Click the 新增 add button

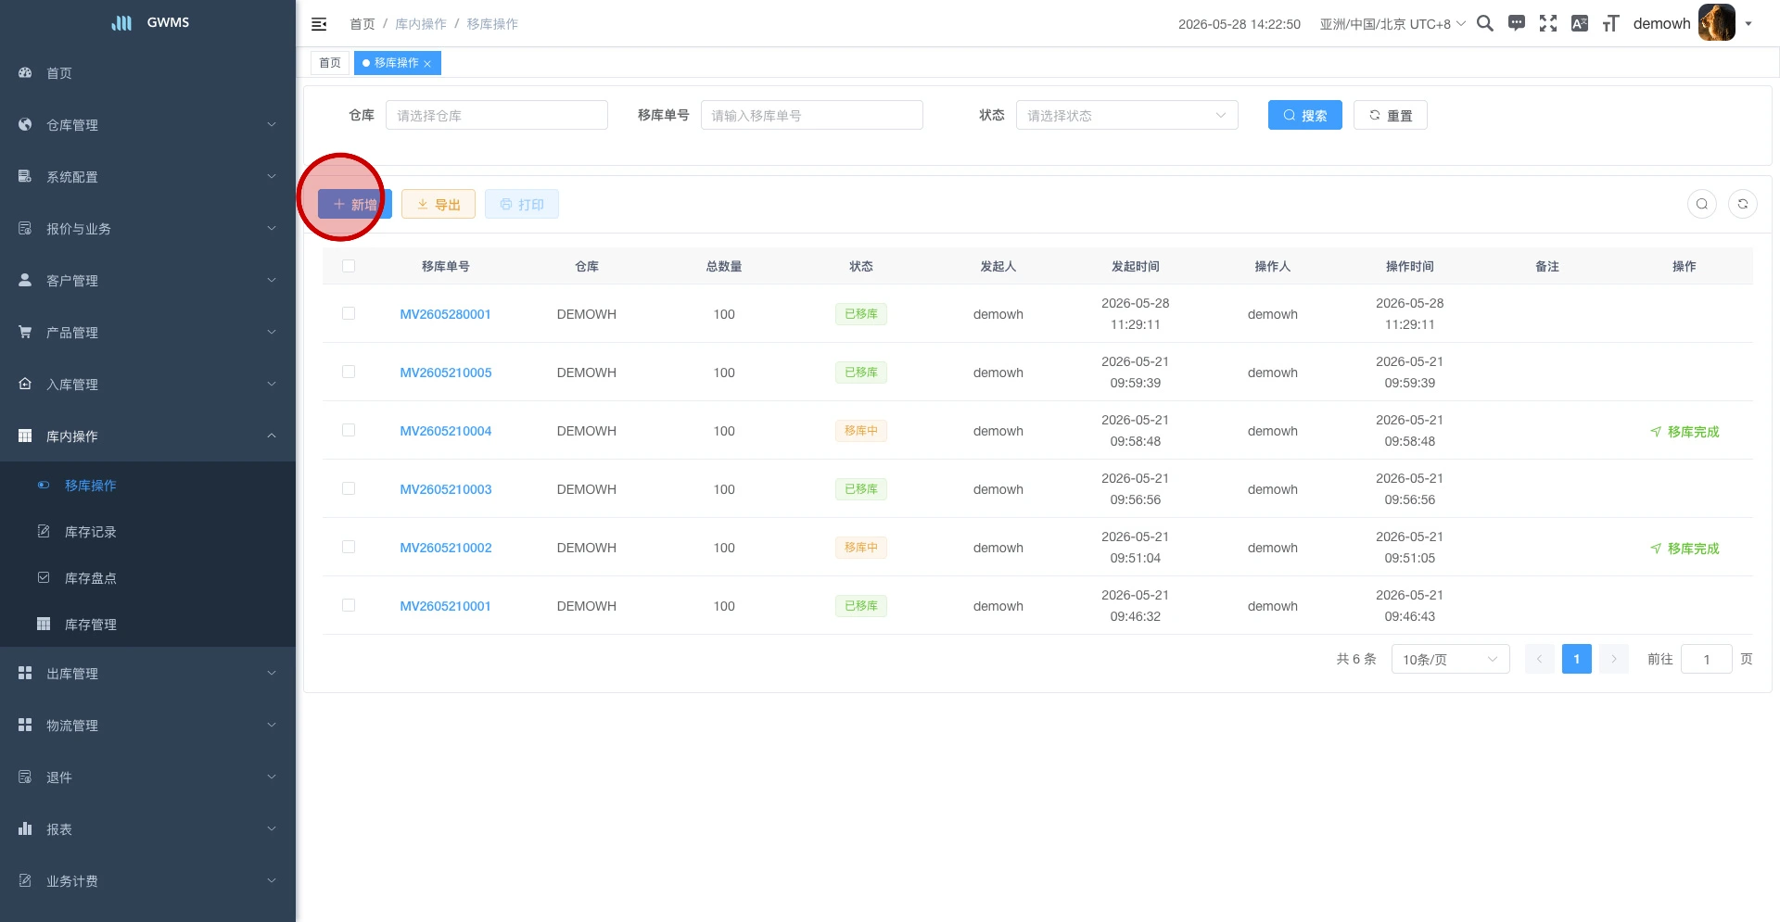coord(355,204)
